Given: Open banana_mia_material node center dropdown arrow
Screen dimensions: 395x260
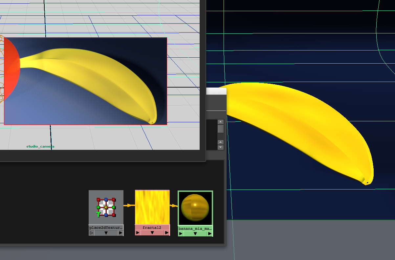Looking at the screenshot, I should click(x=195, y=234).
